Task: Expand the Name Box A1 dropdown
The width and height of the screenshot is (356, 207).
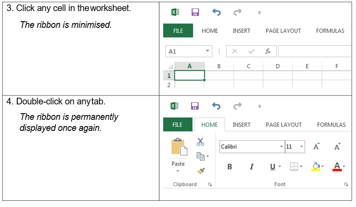Action: point(208,51)
